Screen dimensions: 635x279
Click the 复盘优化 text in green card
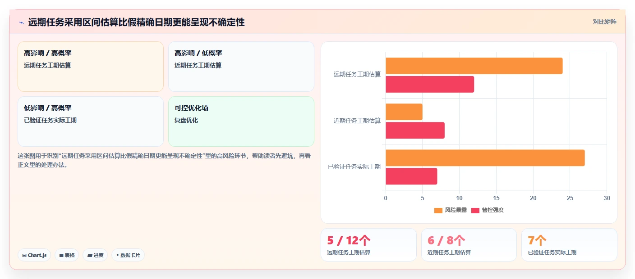pos(186,120)
